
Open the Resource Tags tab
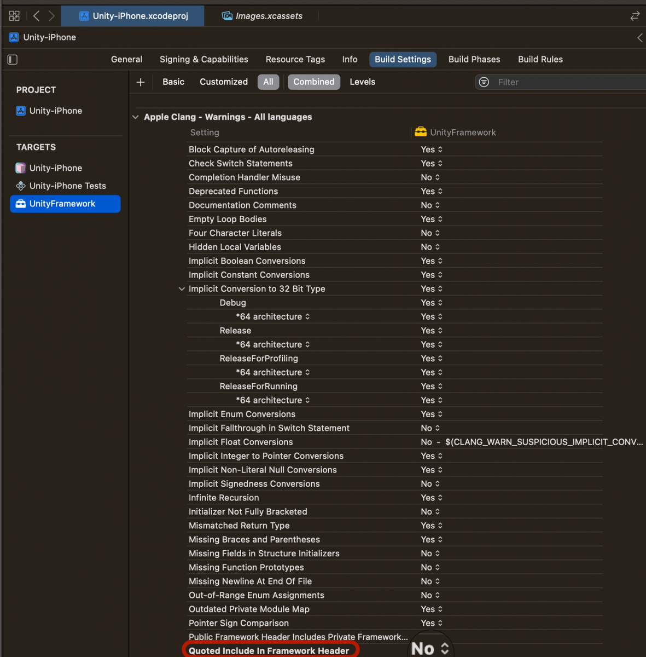(295, 59)
